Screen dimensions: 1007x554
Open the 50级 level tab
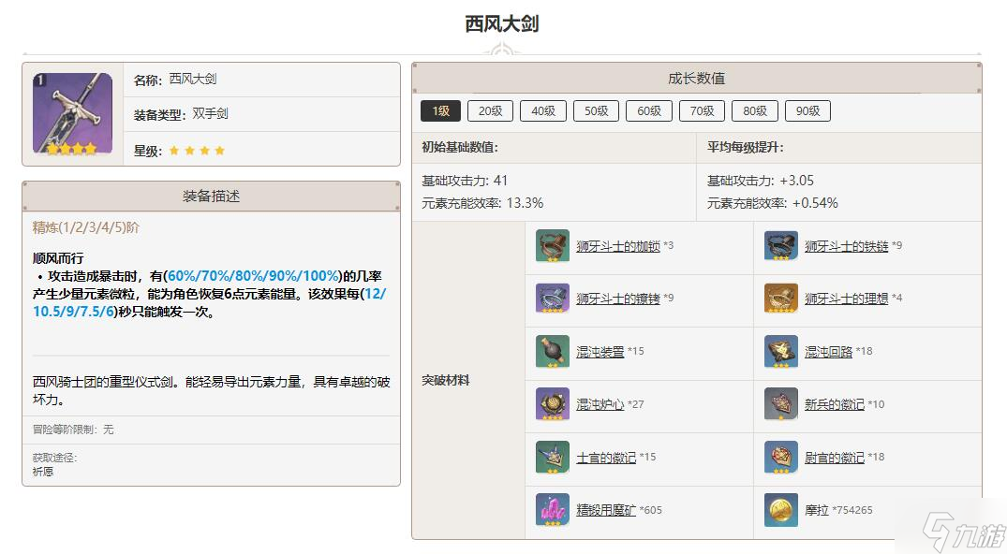[x=596, y=111]
